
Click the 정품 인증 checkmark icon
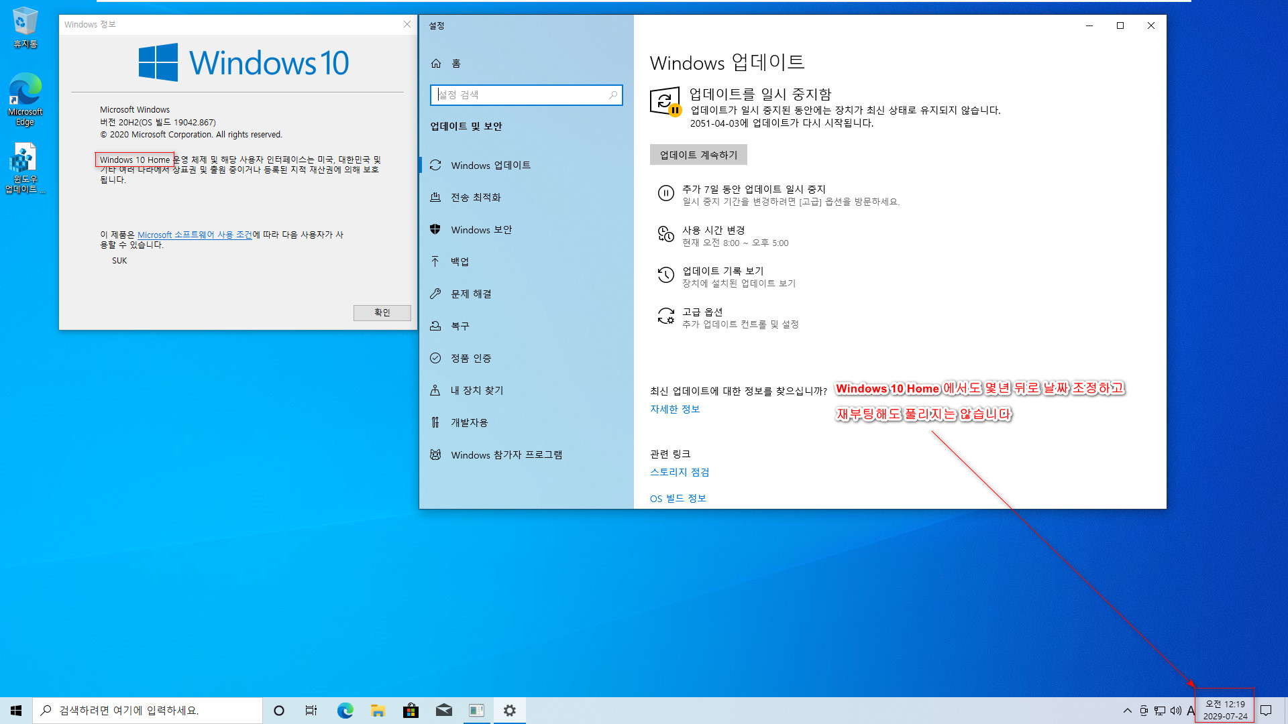click(435, 358)
